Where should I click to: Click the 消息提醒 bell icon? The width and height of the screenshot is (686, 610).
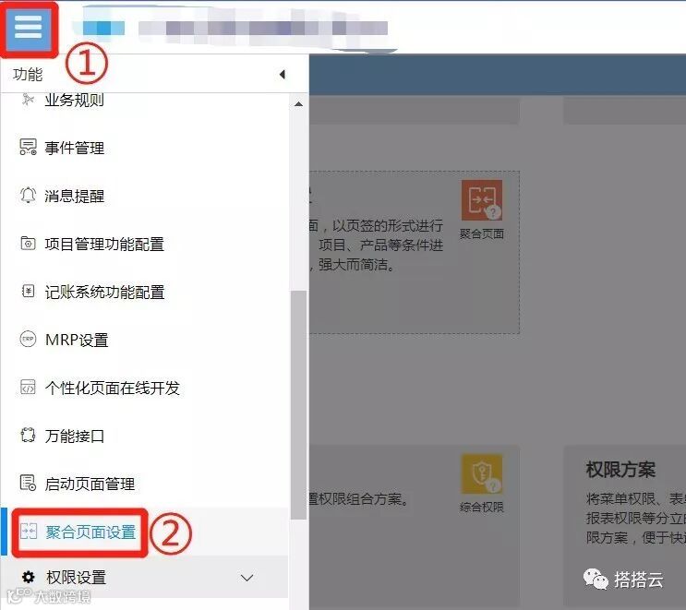[28, 195]
